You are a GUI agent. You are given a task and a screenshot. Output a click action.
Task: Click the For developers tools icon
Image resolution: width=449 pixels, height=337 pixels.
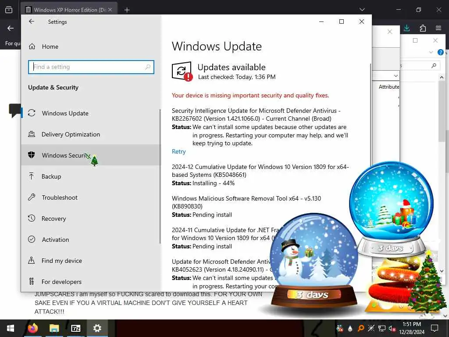tap(32, 281)
